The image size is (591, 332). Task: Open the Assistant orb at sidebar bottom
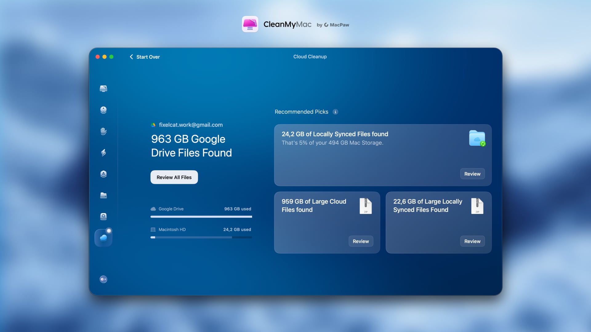[103, 279]
